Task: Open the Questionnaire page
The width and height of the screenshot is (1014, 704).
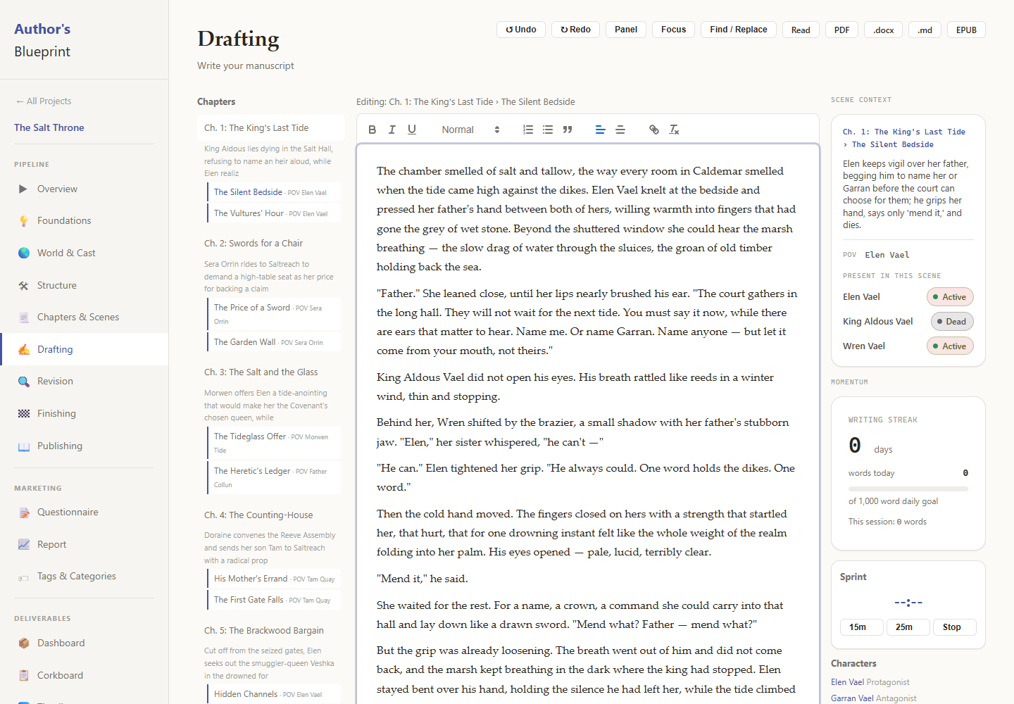Action: (84, 512)
